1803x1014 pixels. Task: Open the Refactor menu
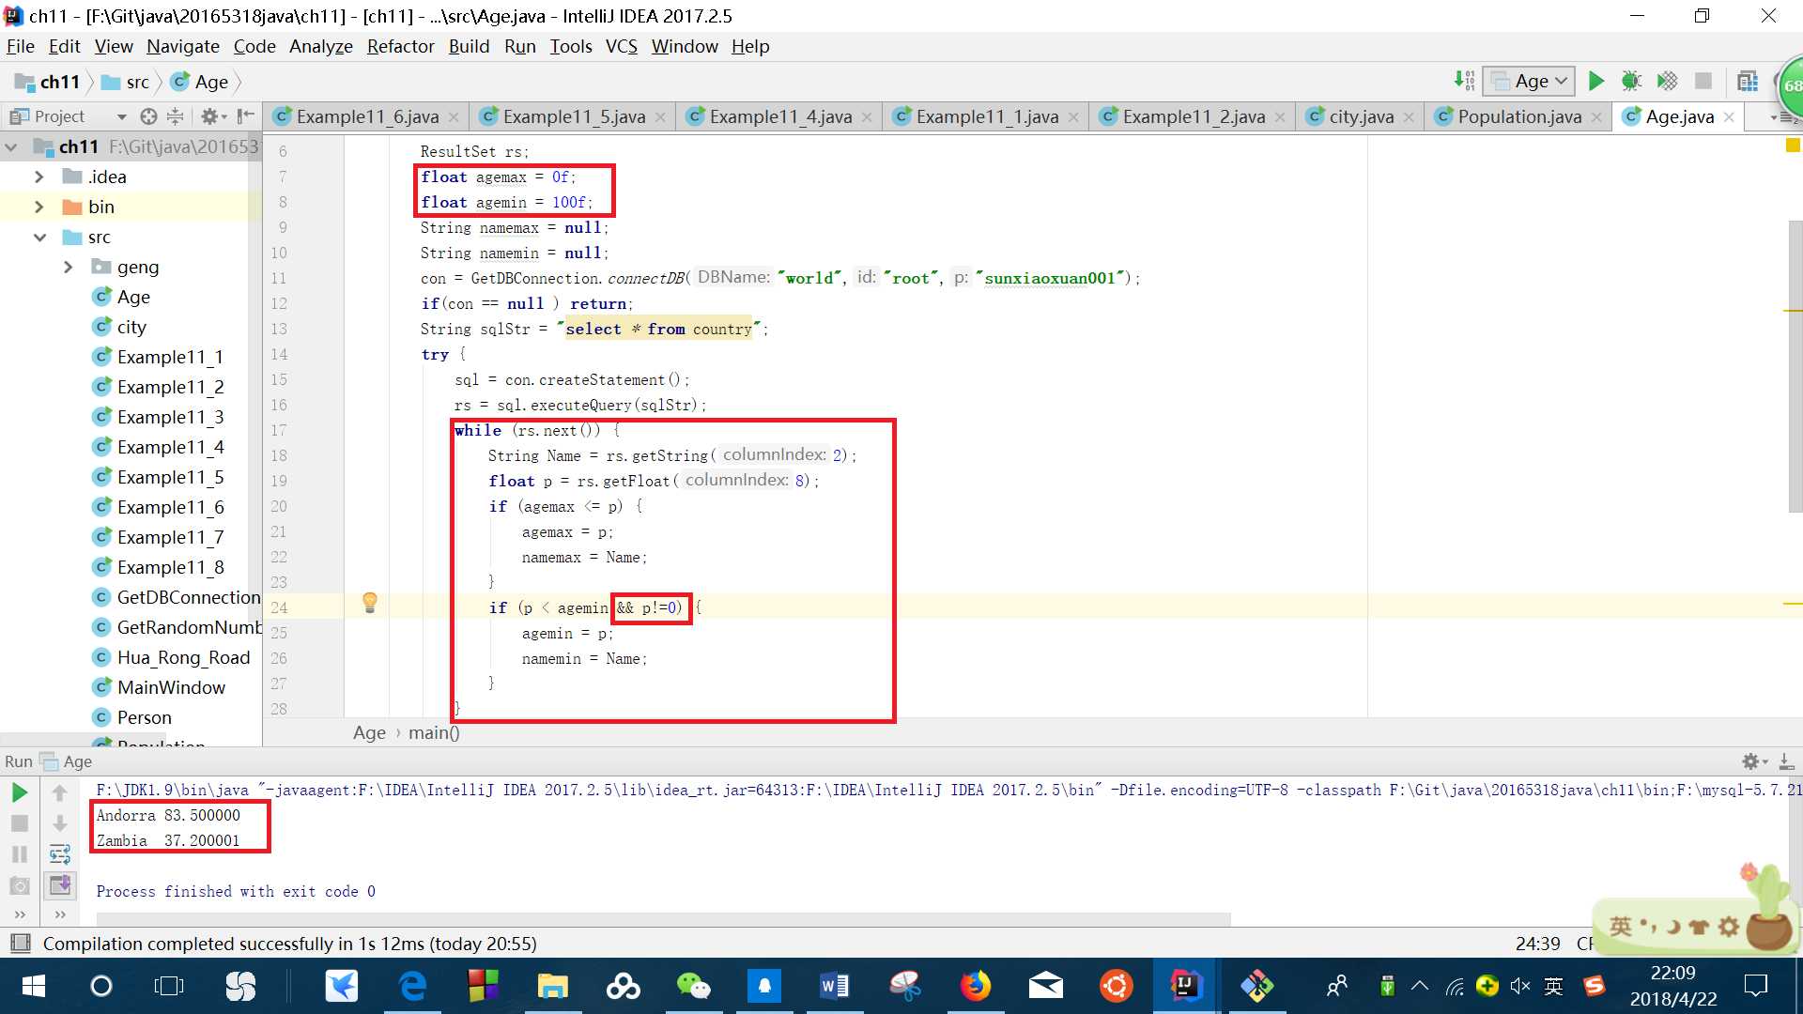point(400,46)
